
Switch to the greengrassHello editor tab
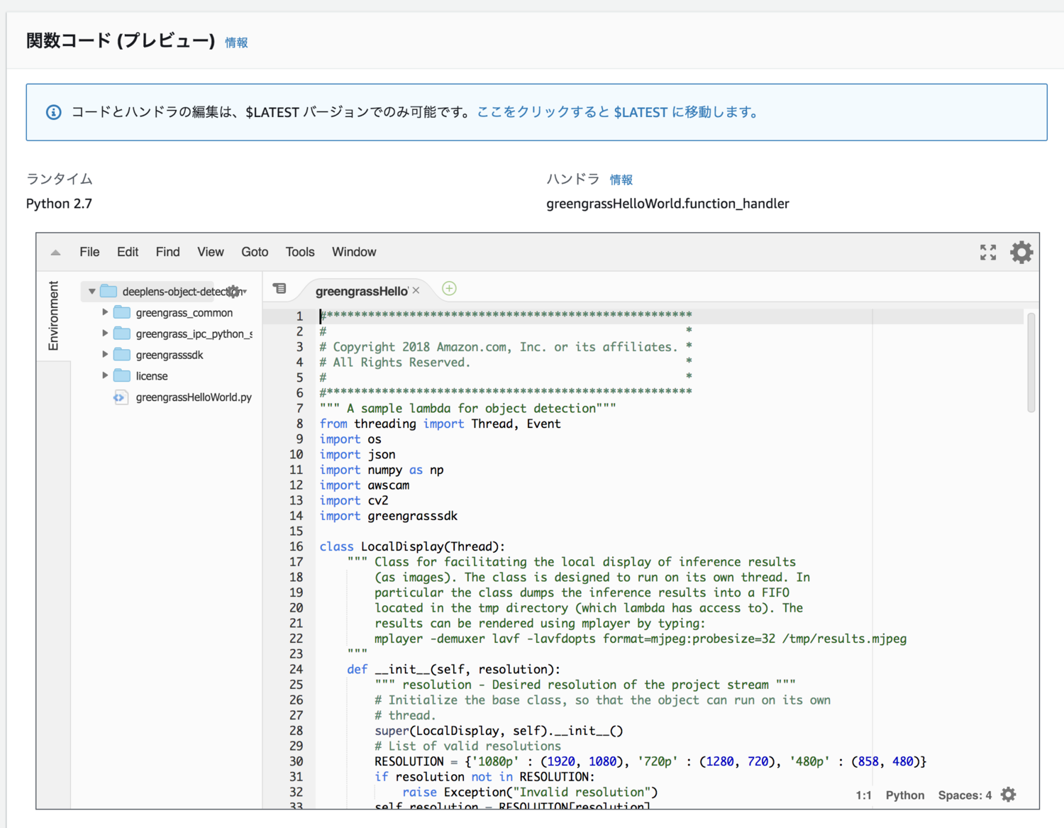coord(362,291)
